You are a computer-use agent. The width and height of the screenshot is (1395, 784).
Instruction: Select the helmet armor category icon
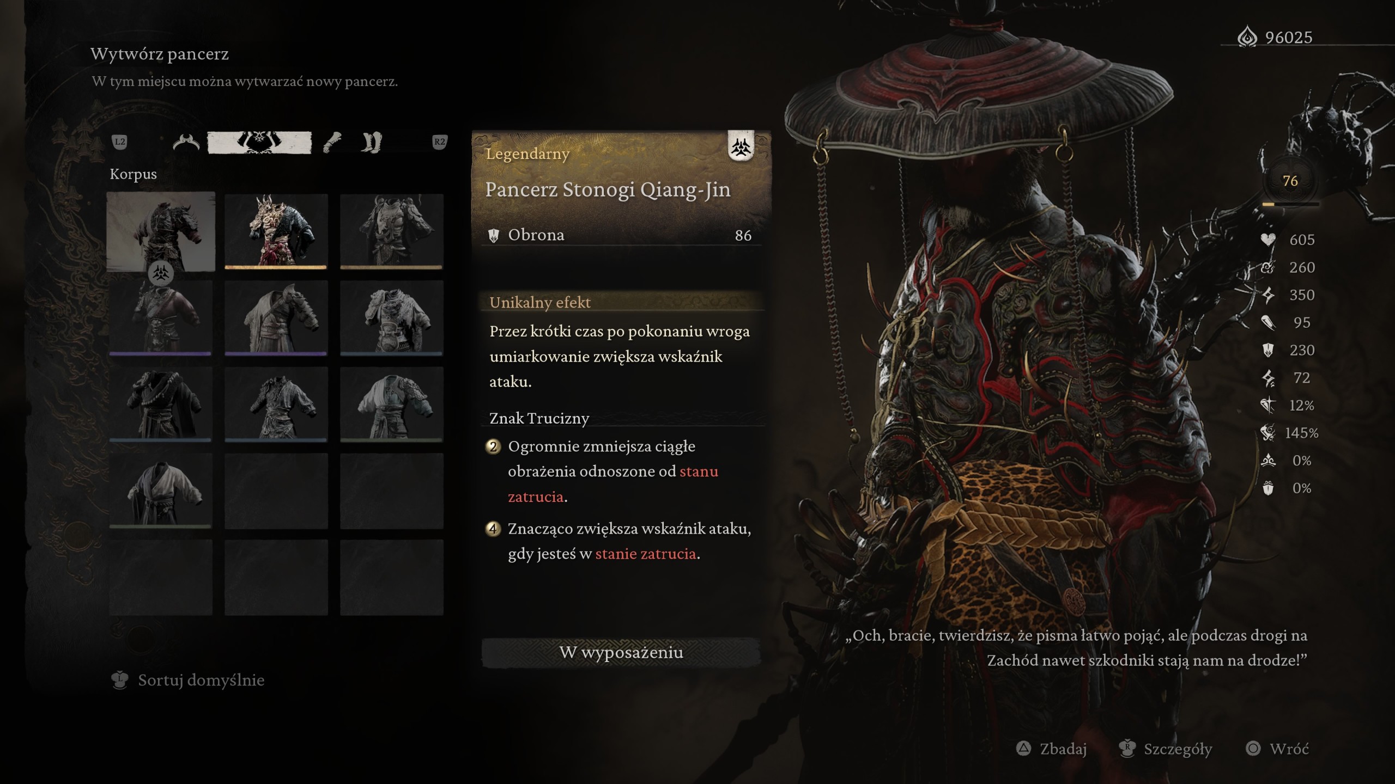(186, 143)
